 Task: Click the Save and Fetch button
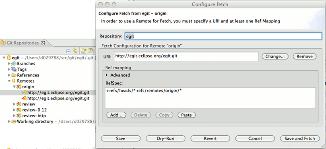(x=300, y=139)
